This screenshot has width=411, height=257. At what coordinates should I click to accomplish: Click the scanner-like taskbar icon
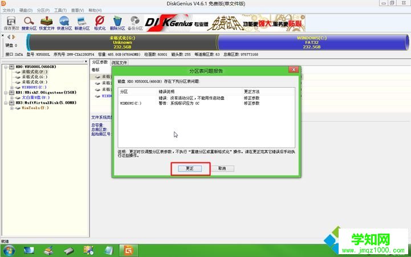pos(49,251)
